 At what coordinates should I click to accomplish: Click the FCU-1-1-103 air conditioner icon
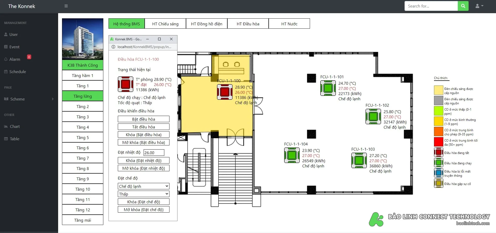click(359, 160)
